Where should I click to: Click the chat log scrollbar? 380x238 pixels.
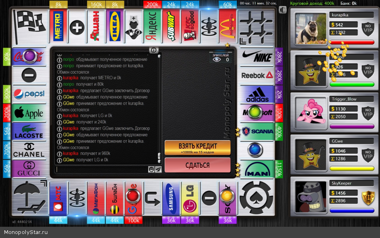coord(159,109)
